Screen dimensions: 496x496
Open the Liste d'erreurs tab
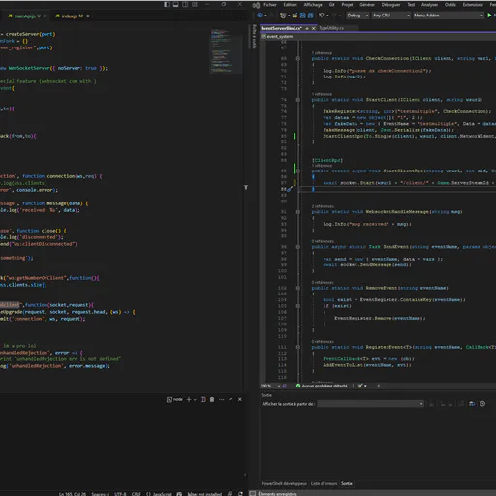click(x=324, y=483)
